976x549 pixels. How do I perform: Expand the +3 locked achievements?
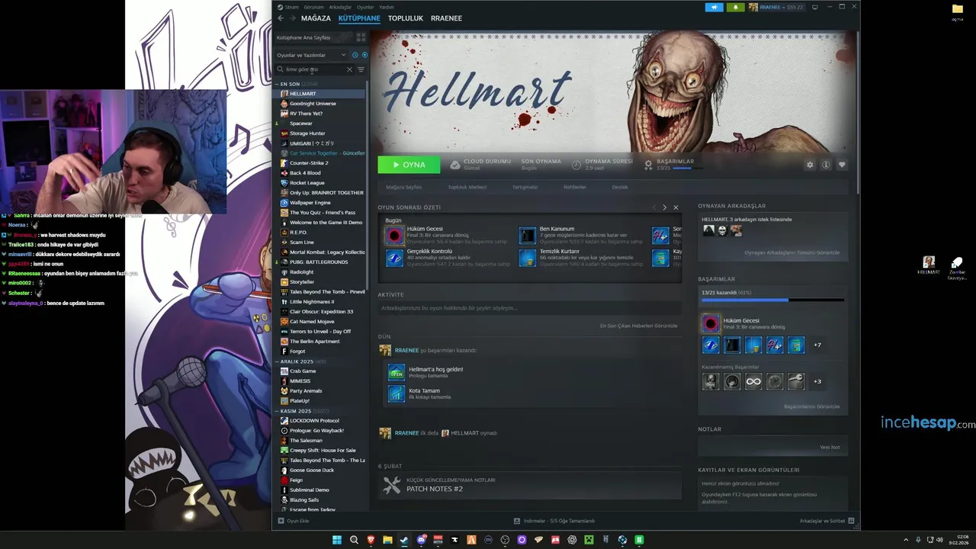click(817, 381)
